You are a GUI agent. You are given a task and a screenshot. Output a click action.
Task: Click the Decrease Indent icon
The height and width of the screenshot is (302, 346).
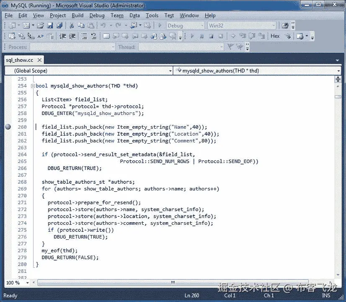click(63, 36)
